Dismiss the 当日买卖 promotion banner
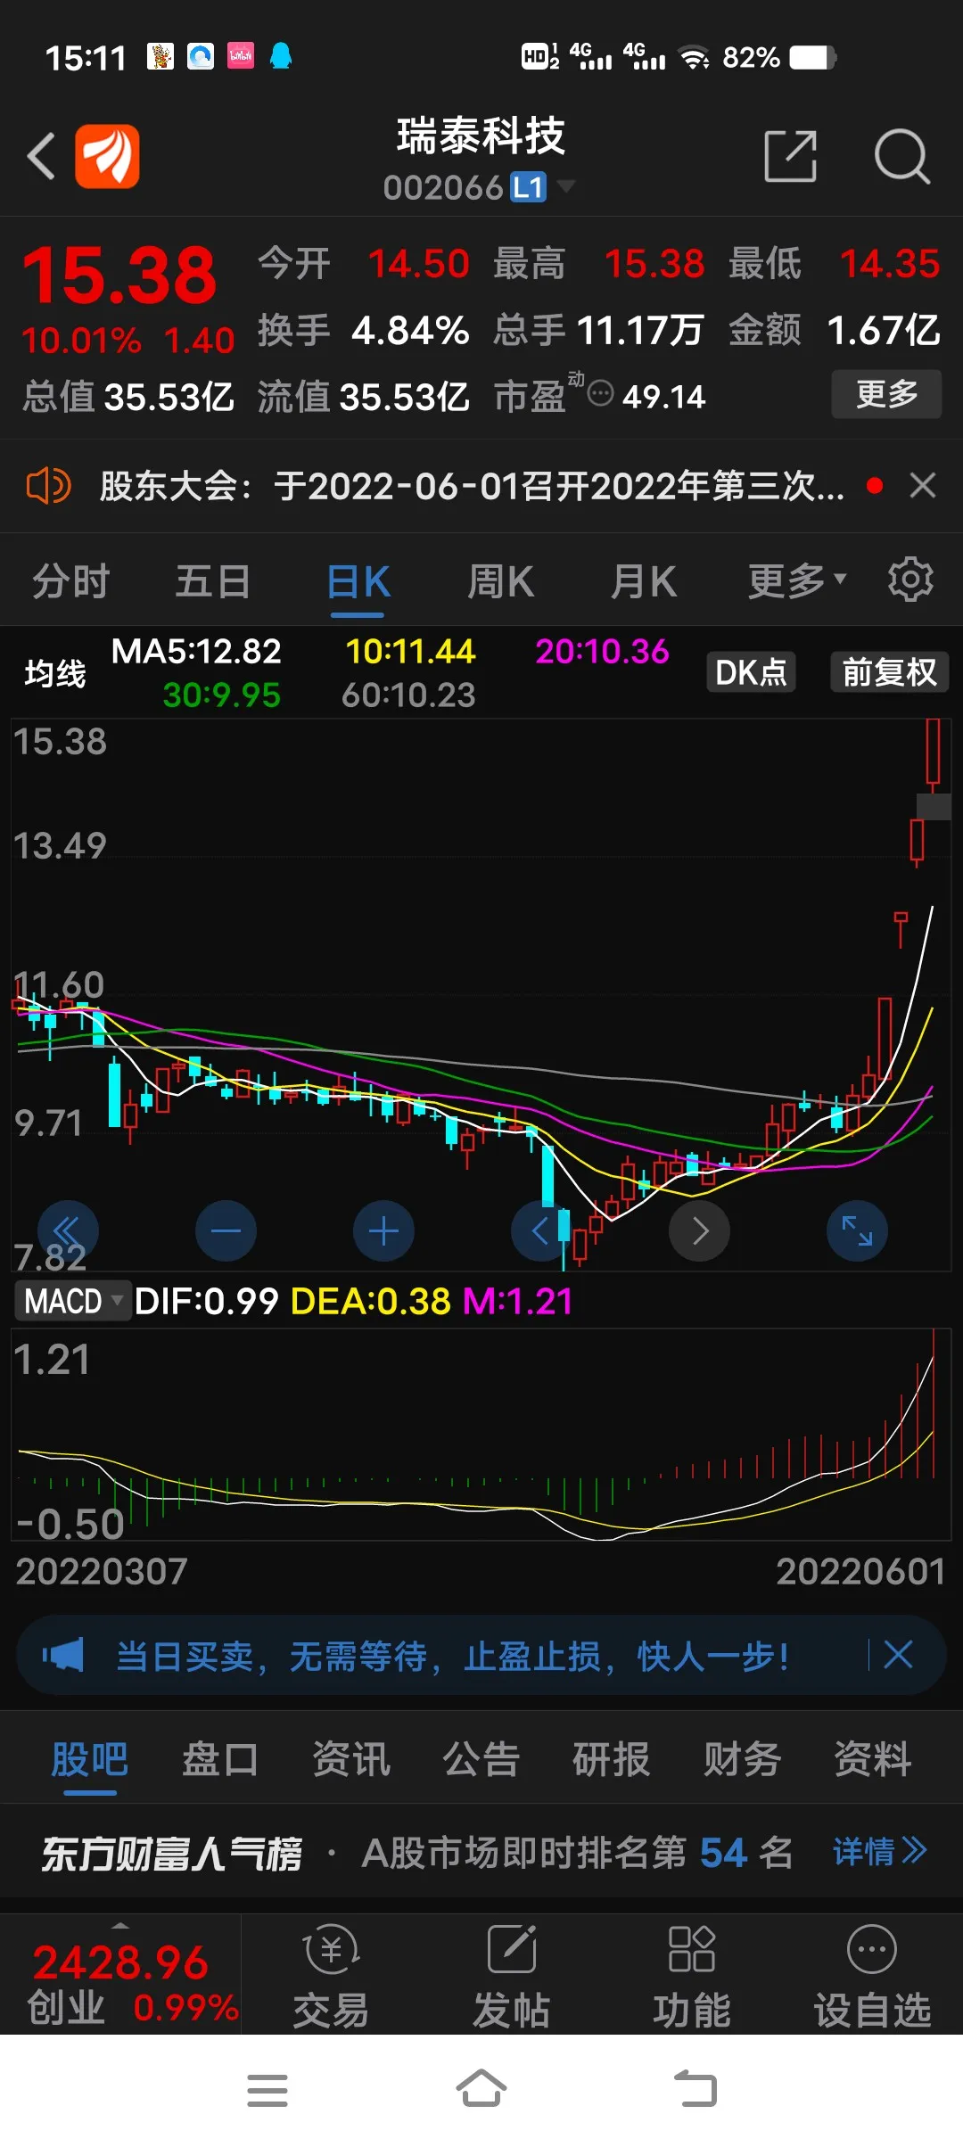 (898, 1655)
